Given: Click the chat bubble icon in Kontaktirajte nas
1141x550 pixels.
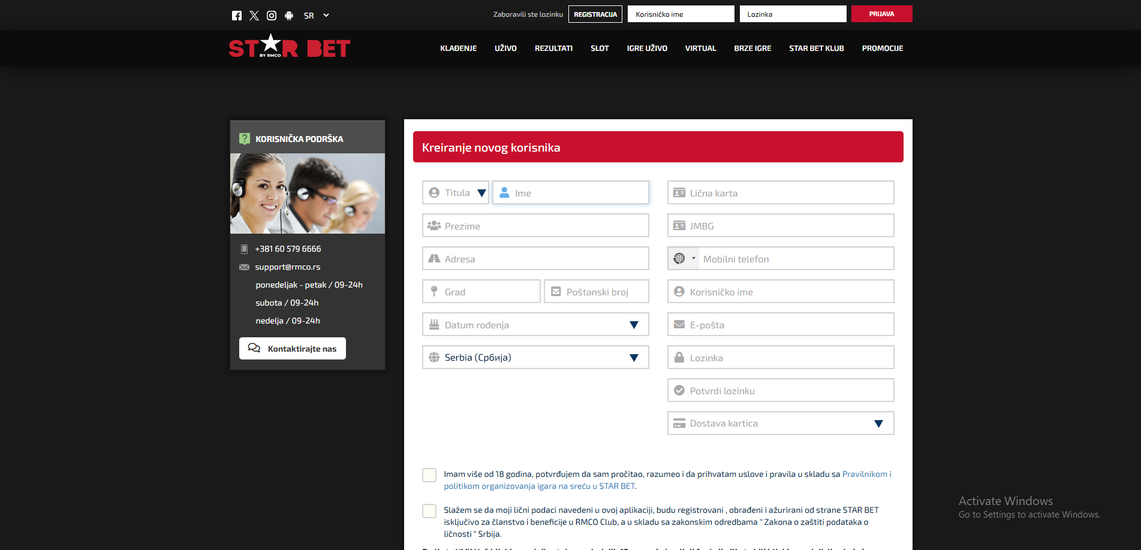Looking at the screenshot, I should pyautogui.click(x=254, y=348).
